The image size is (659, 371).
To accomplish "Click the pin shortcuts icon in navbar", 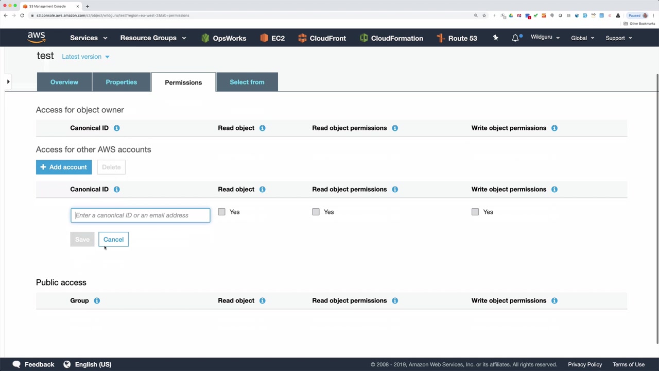I will [495, 38].
